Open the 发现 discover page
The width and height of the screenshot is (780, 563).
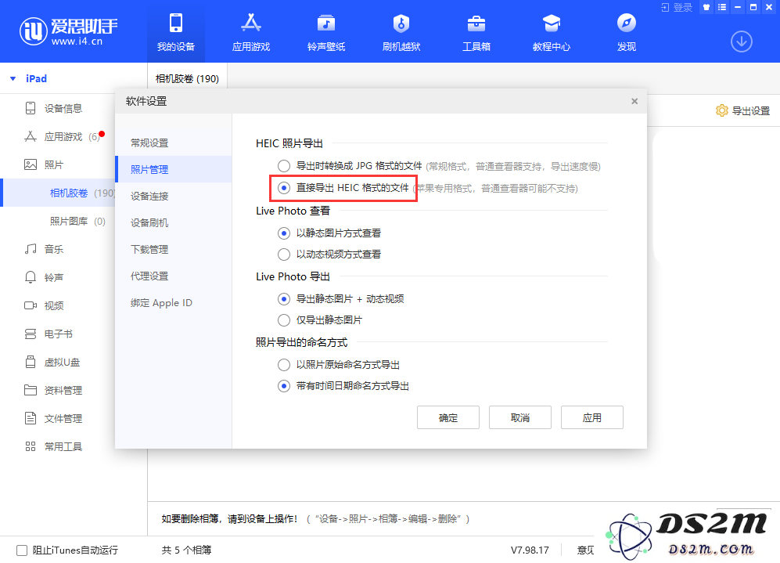coord(627,32)
